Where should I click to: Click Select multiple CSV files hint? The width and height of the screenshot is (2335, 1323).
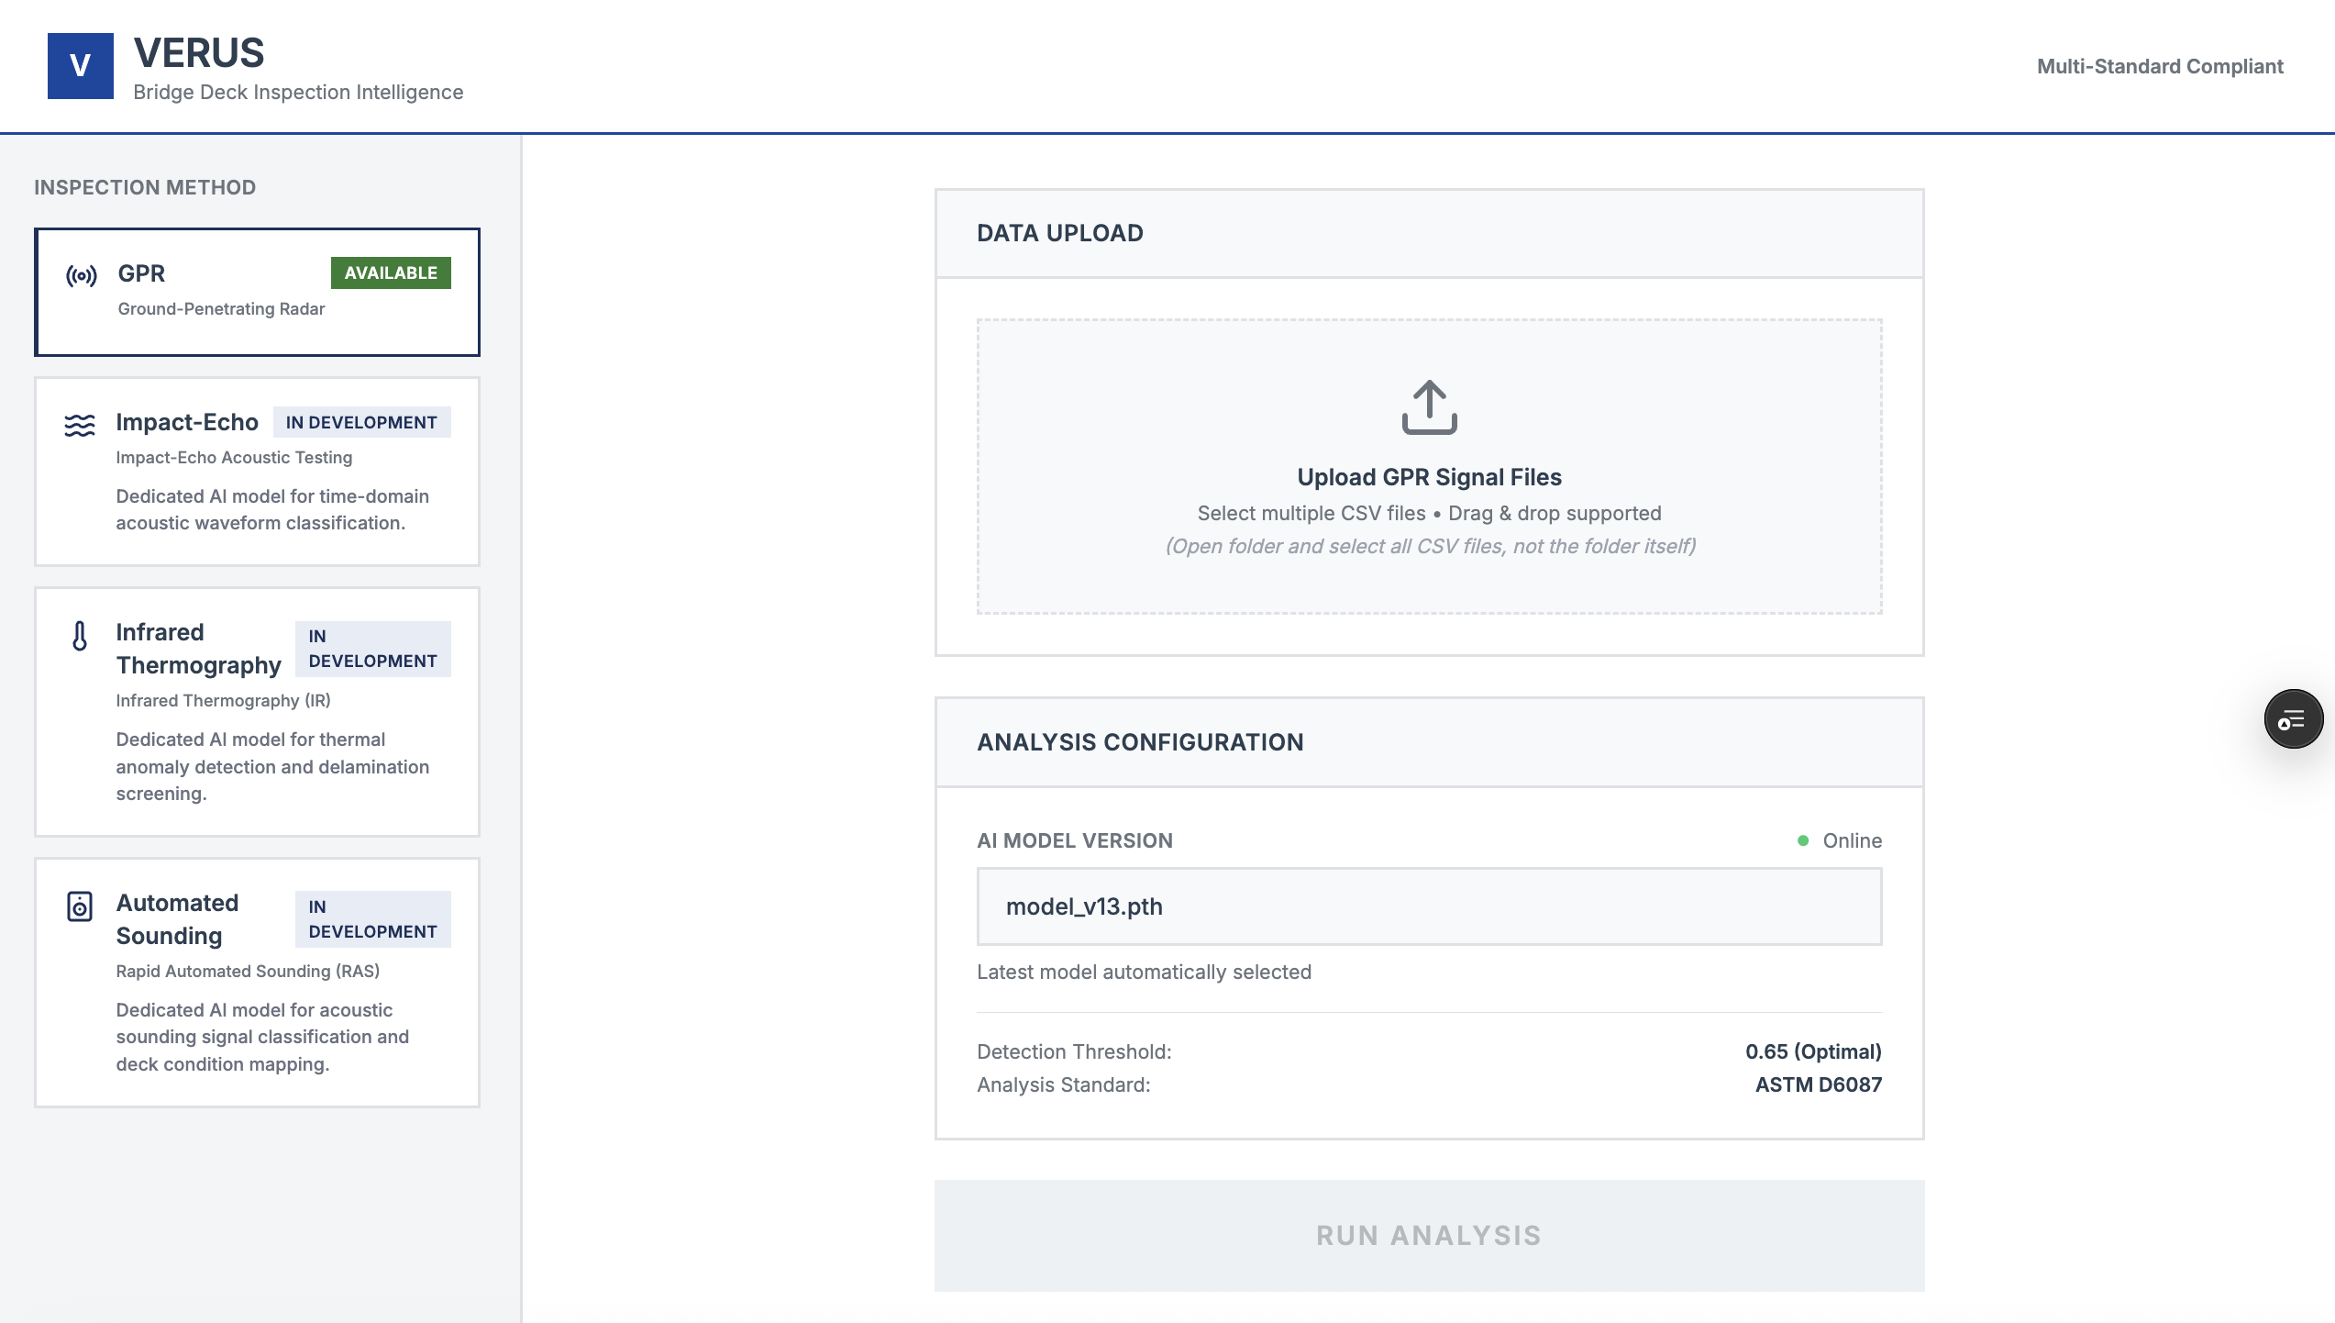tap(1429, 513)
